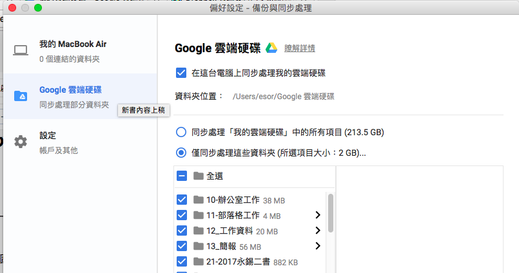This screenshot has height=273, width=519.
Task: Select radio 僅同步處理這些資料夾
Action: (x=181, y=153)
